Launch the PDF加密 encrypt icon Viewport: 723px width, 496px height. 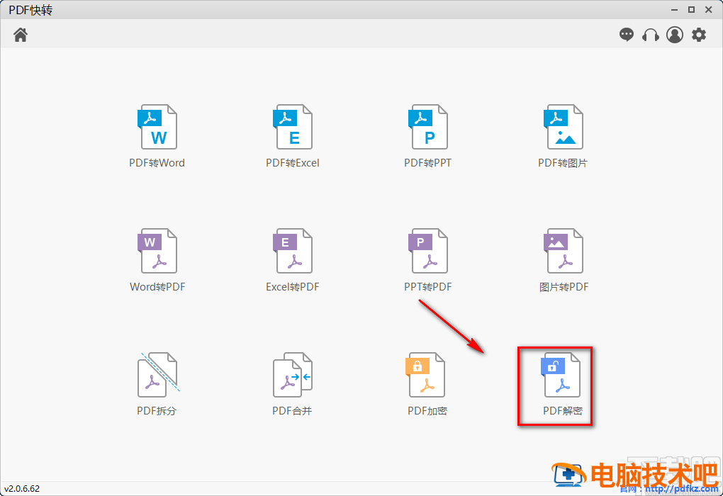(x=425, y=375)
